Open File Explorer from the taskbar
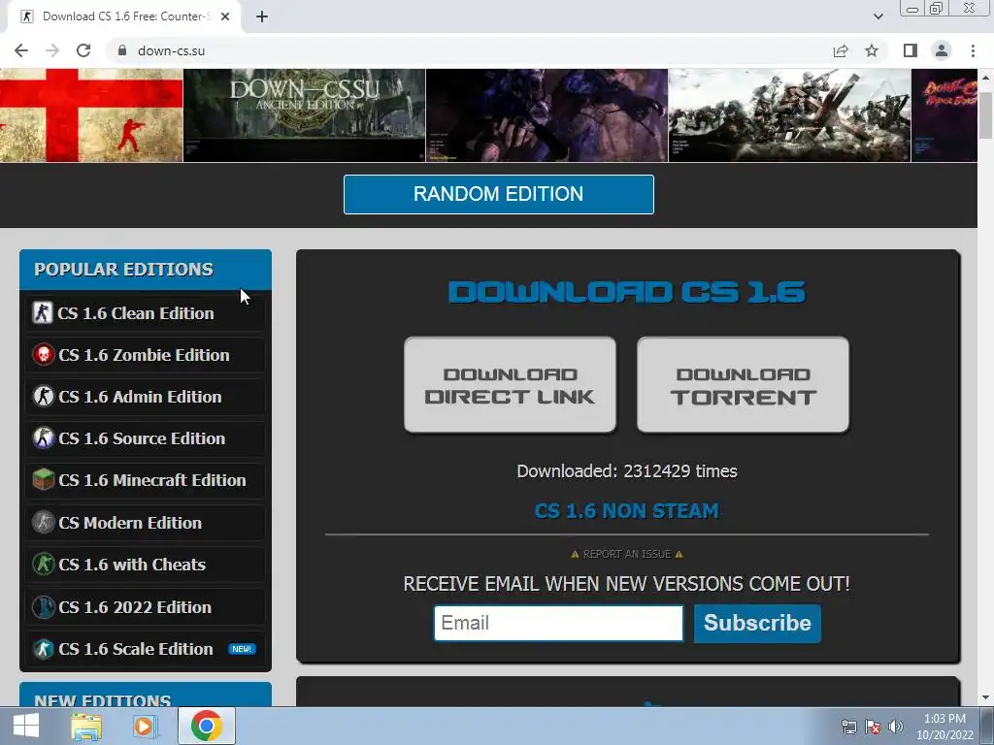Viewport: 994px width, 745px height. (x=86, y=726)
